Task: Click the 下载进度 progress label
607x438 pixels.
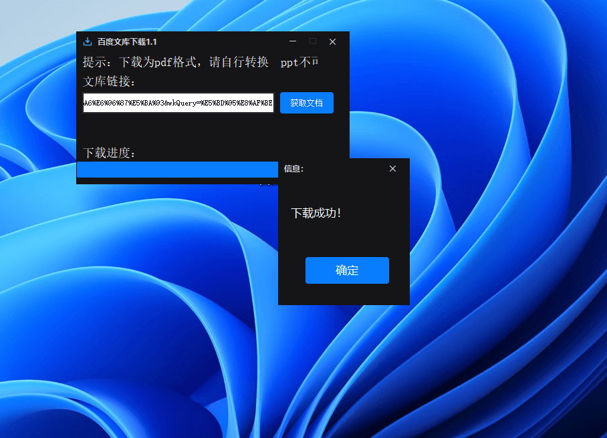Action: 109,153
